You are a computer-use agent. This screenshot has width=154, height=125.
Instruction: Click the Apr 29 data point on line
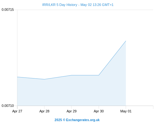72,75
